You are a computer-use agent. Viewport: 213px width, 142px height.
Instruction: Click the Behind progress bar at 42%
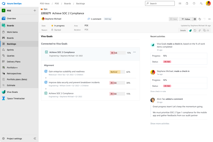pos(117,72)
